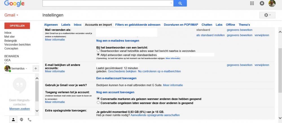Select reply from same address radio option

click(x=98, y=51)
